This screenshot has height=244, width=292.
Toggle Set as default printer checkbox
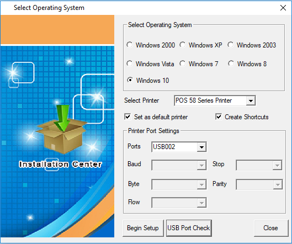tap(128, 117)
